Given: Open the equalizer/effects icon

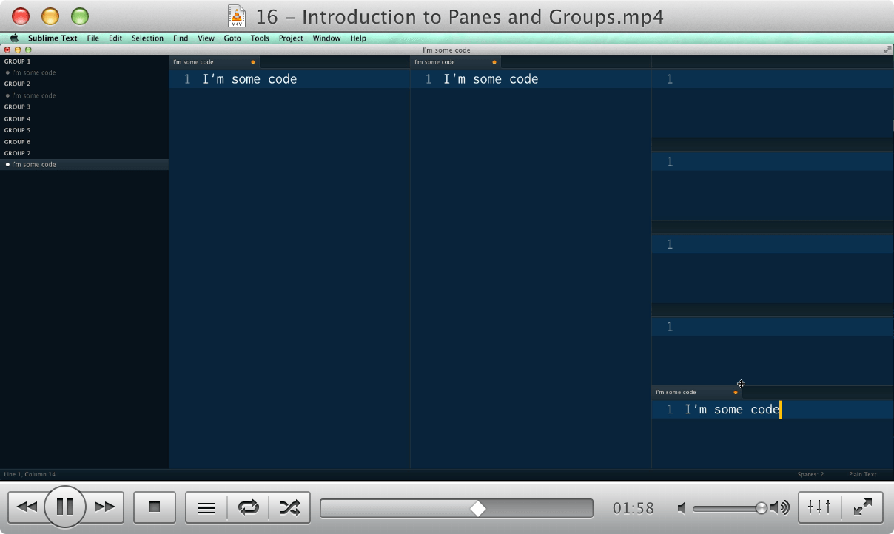Looking at the screenshot, I should [x=819, y=507].
